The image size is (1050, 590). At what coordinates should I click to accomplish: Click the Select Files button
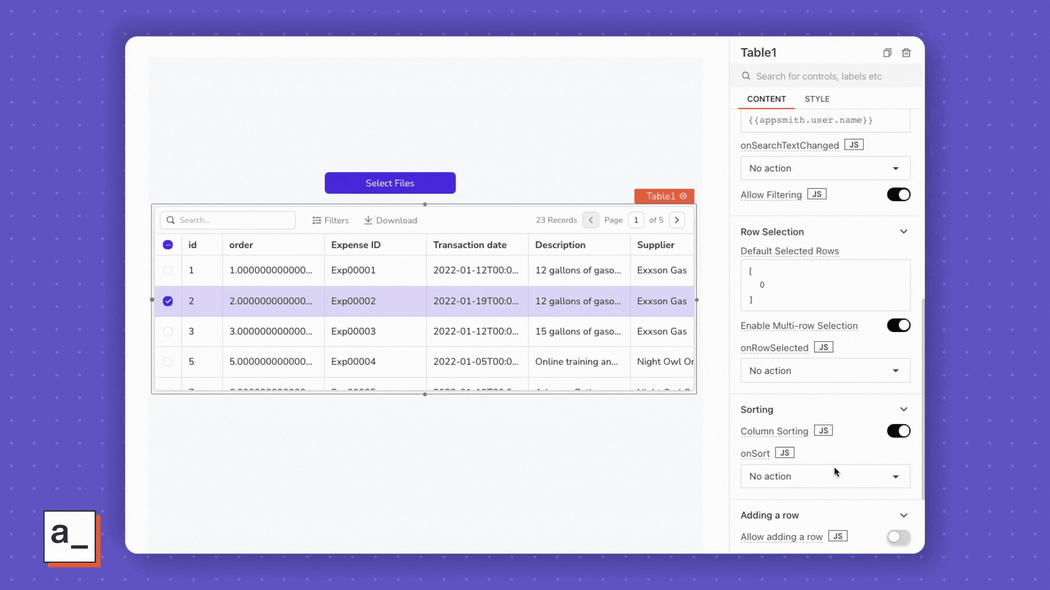point(390,183)
